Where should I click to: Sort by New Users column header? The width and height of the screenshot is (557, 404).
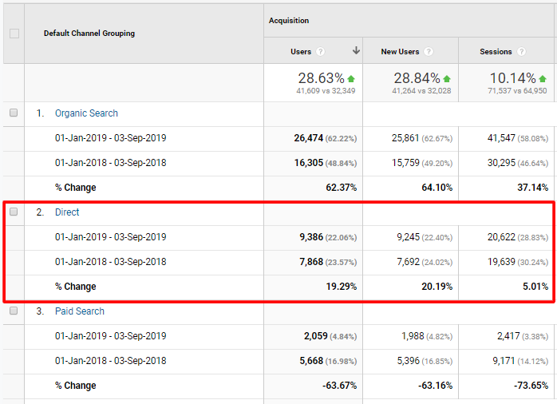pos(400,52)
